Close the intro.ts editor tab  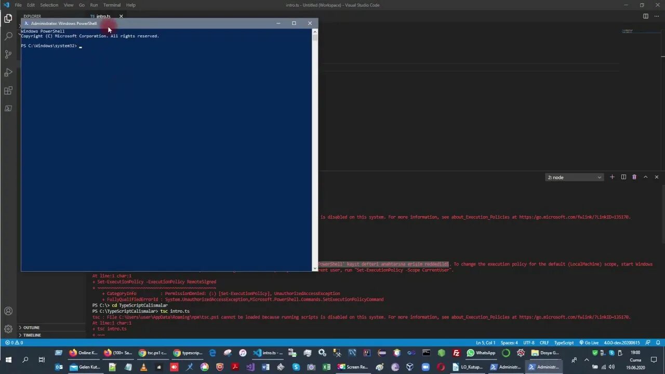click(x=121, y=17)
